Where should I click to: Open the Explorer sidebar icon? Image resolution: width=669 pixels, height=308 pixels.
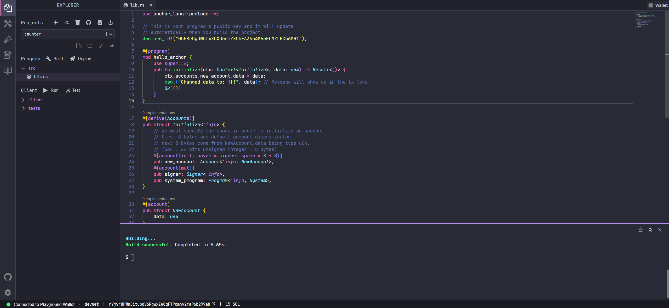point(8,8)
